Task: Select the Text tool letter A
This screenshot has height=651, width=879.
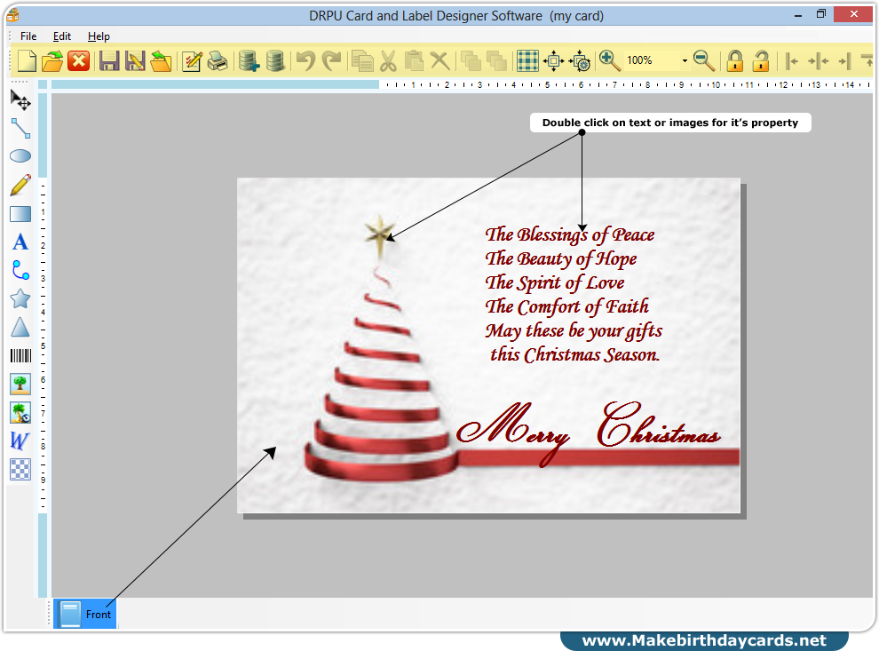Action: click(20, 242)
